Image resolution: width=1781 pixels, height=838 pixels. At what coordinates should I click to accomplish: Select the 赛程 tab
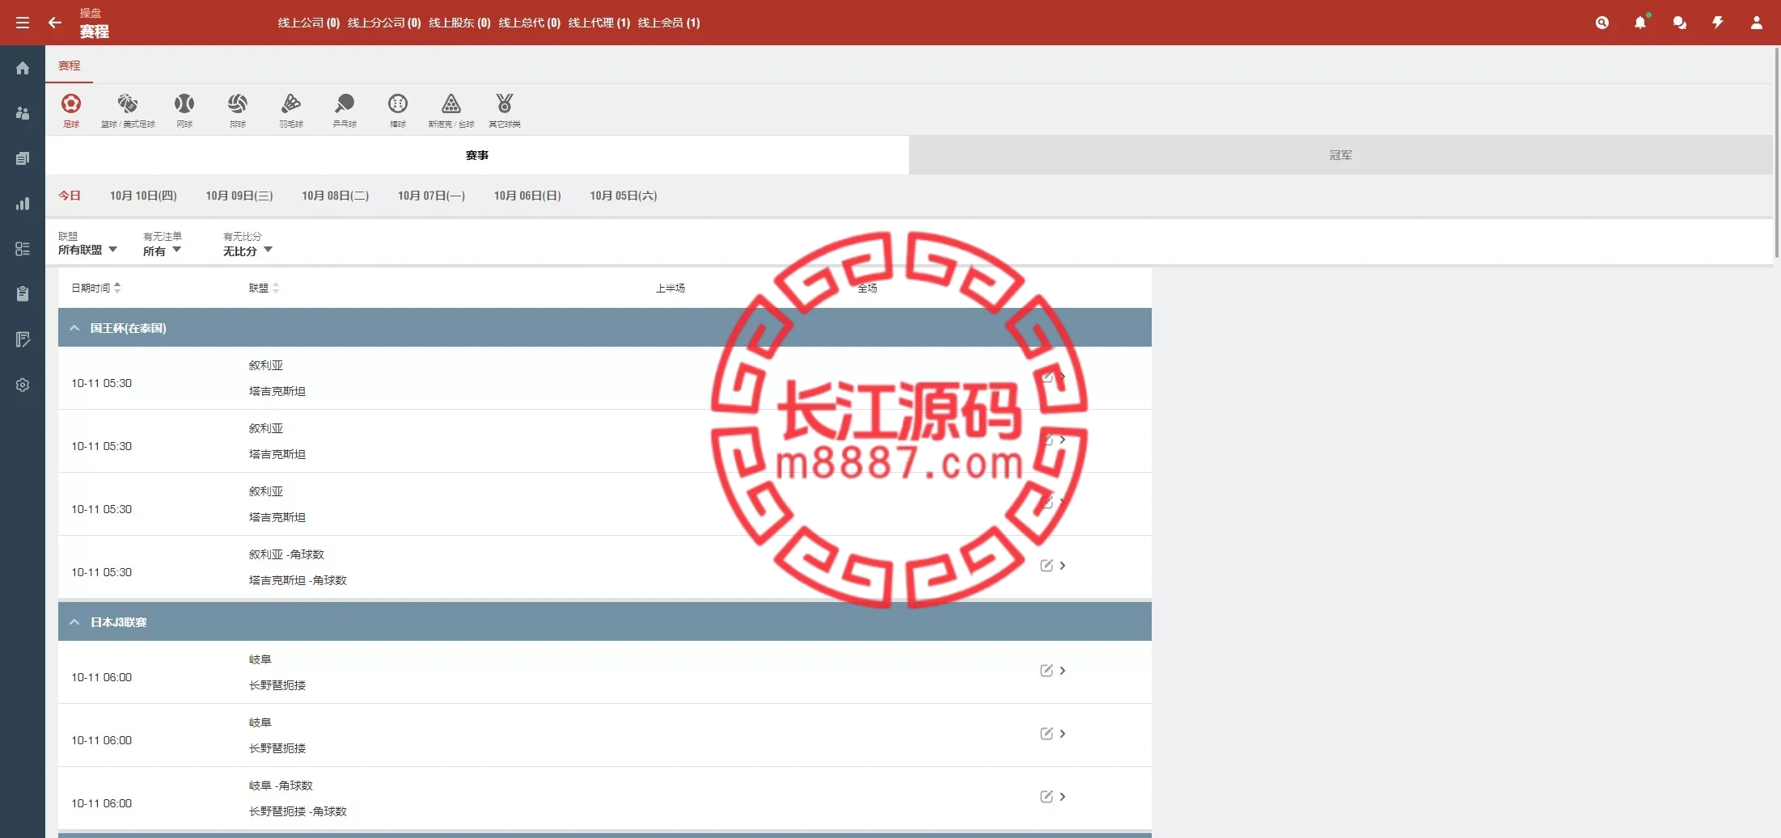tap(70, 65)
